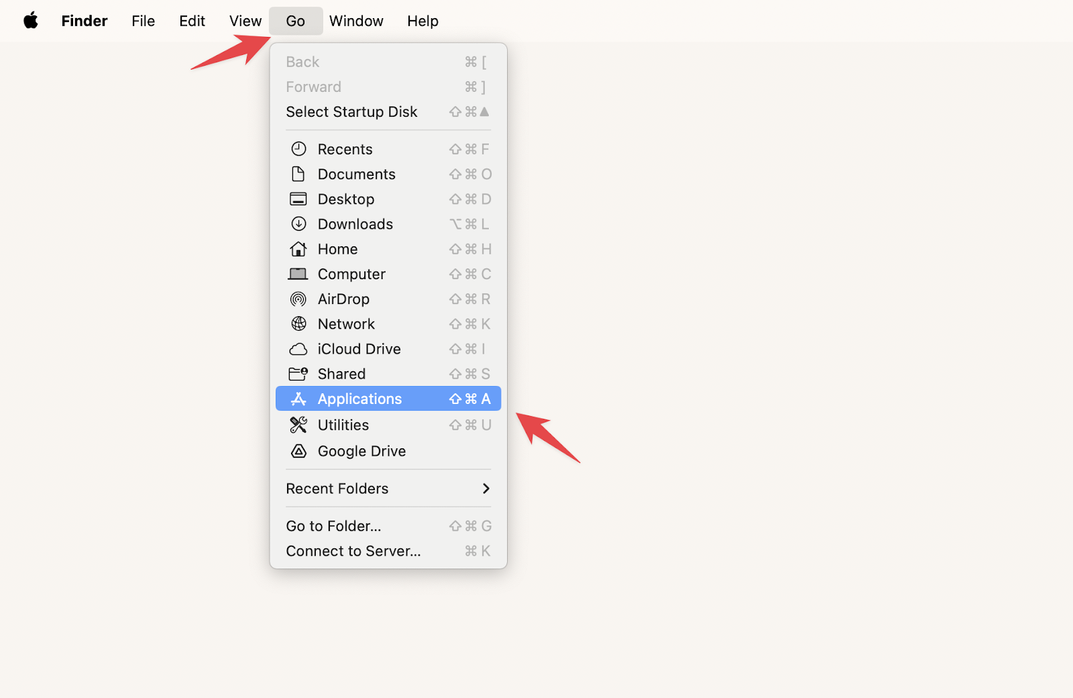Click the iCloud Drive cloud icon
The image size is (1073, 698).
pyautogui.click(x=299, y=349)
